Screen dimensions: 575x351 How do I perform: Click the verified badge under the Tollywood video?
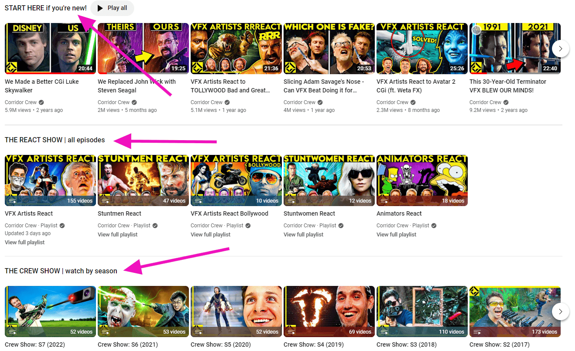(227, 102)
